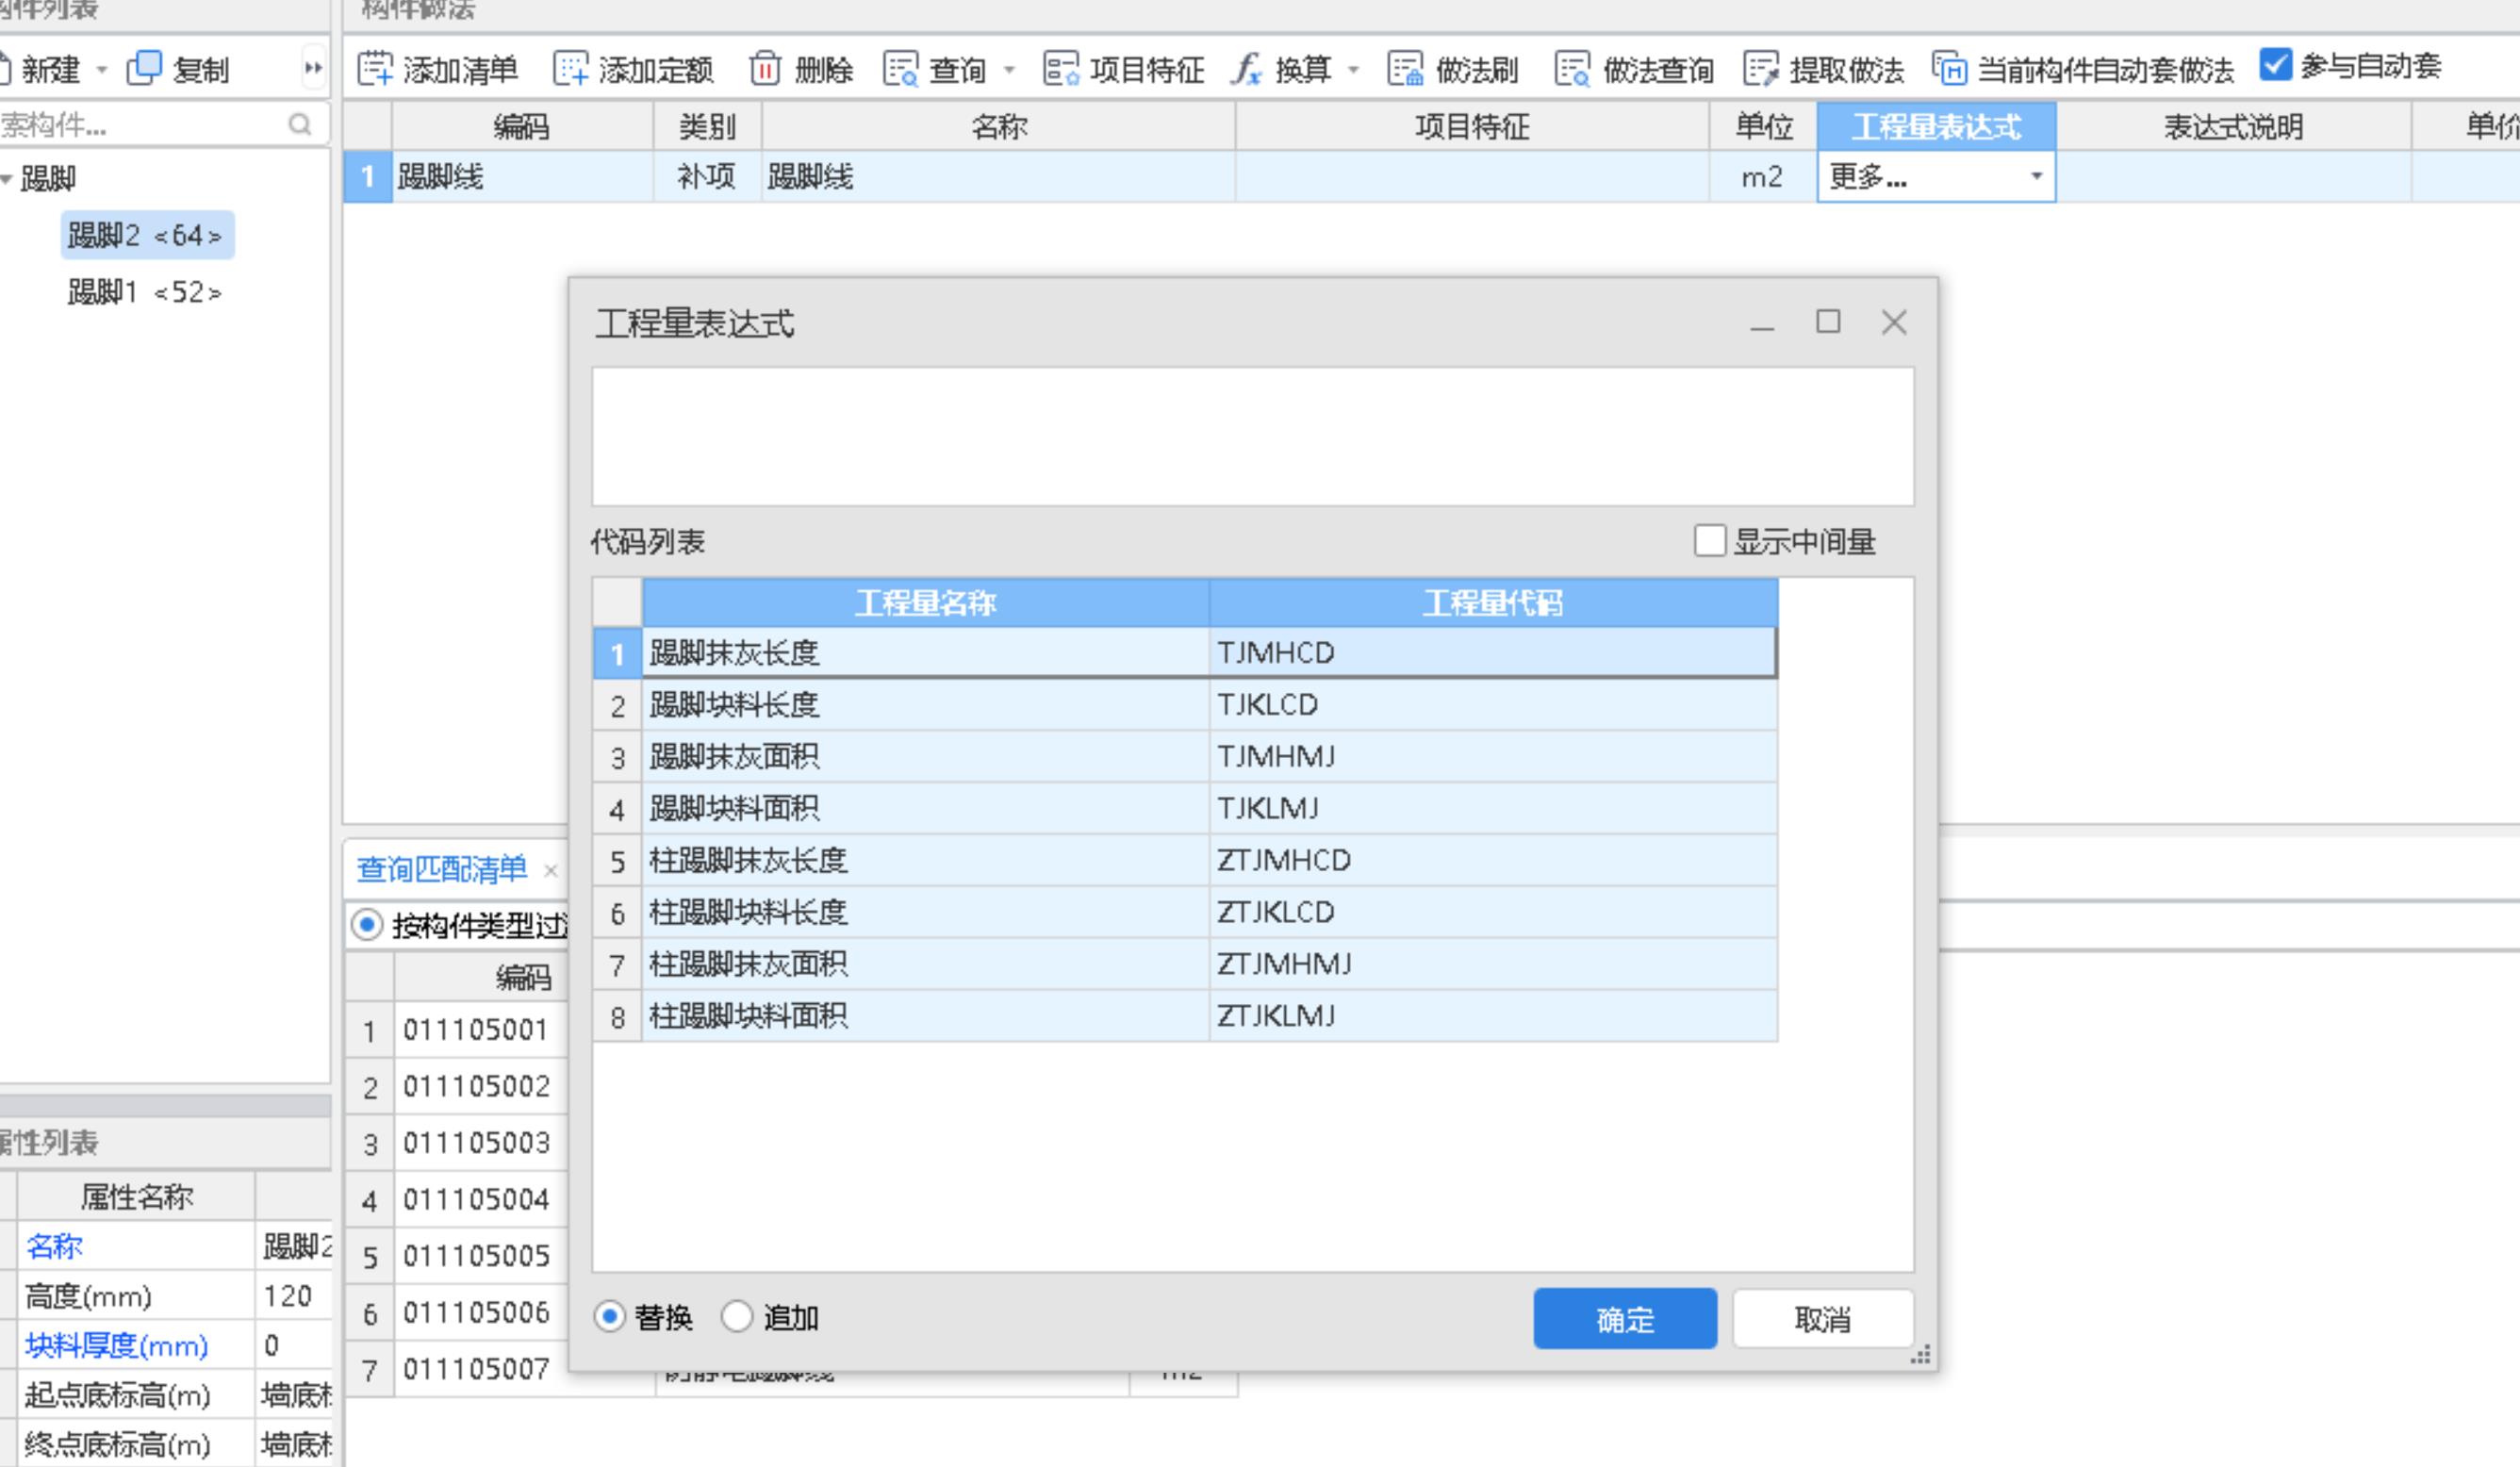Click the 项目特征 column header
This screenshot has height=1467, width=2520.
[1472, 127]
